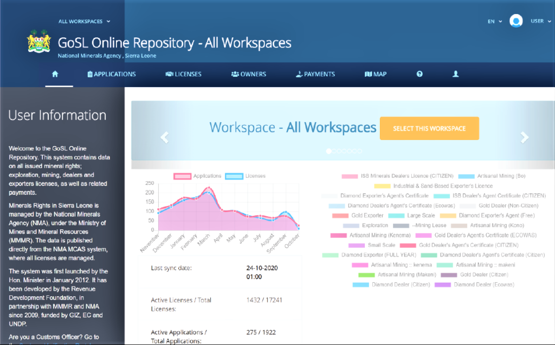The height and width of the screenshot is (345, 555).
Task: Toggle Gold Dealer's Agent's Certificate (ECOWAS) legend
Action: 476,235
